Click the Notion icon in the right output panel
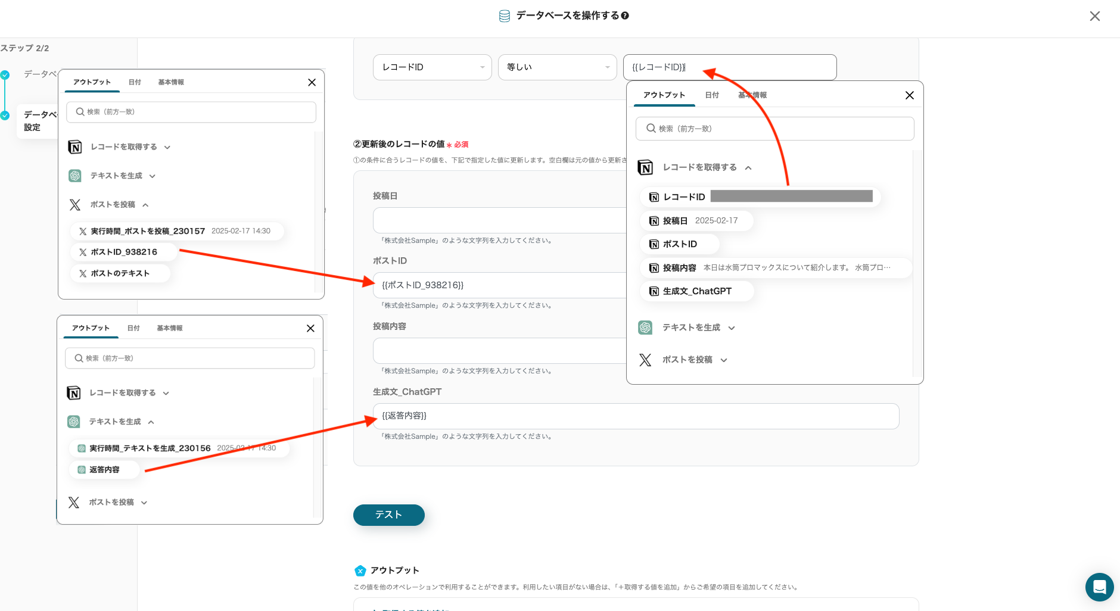 645,167
